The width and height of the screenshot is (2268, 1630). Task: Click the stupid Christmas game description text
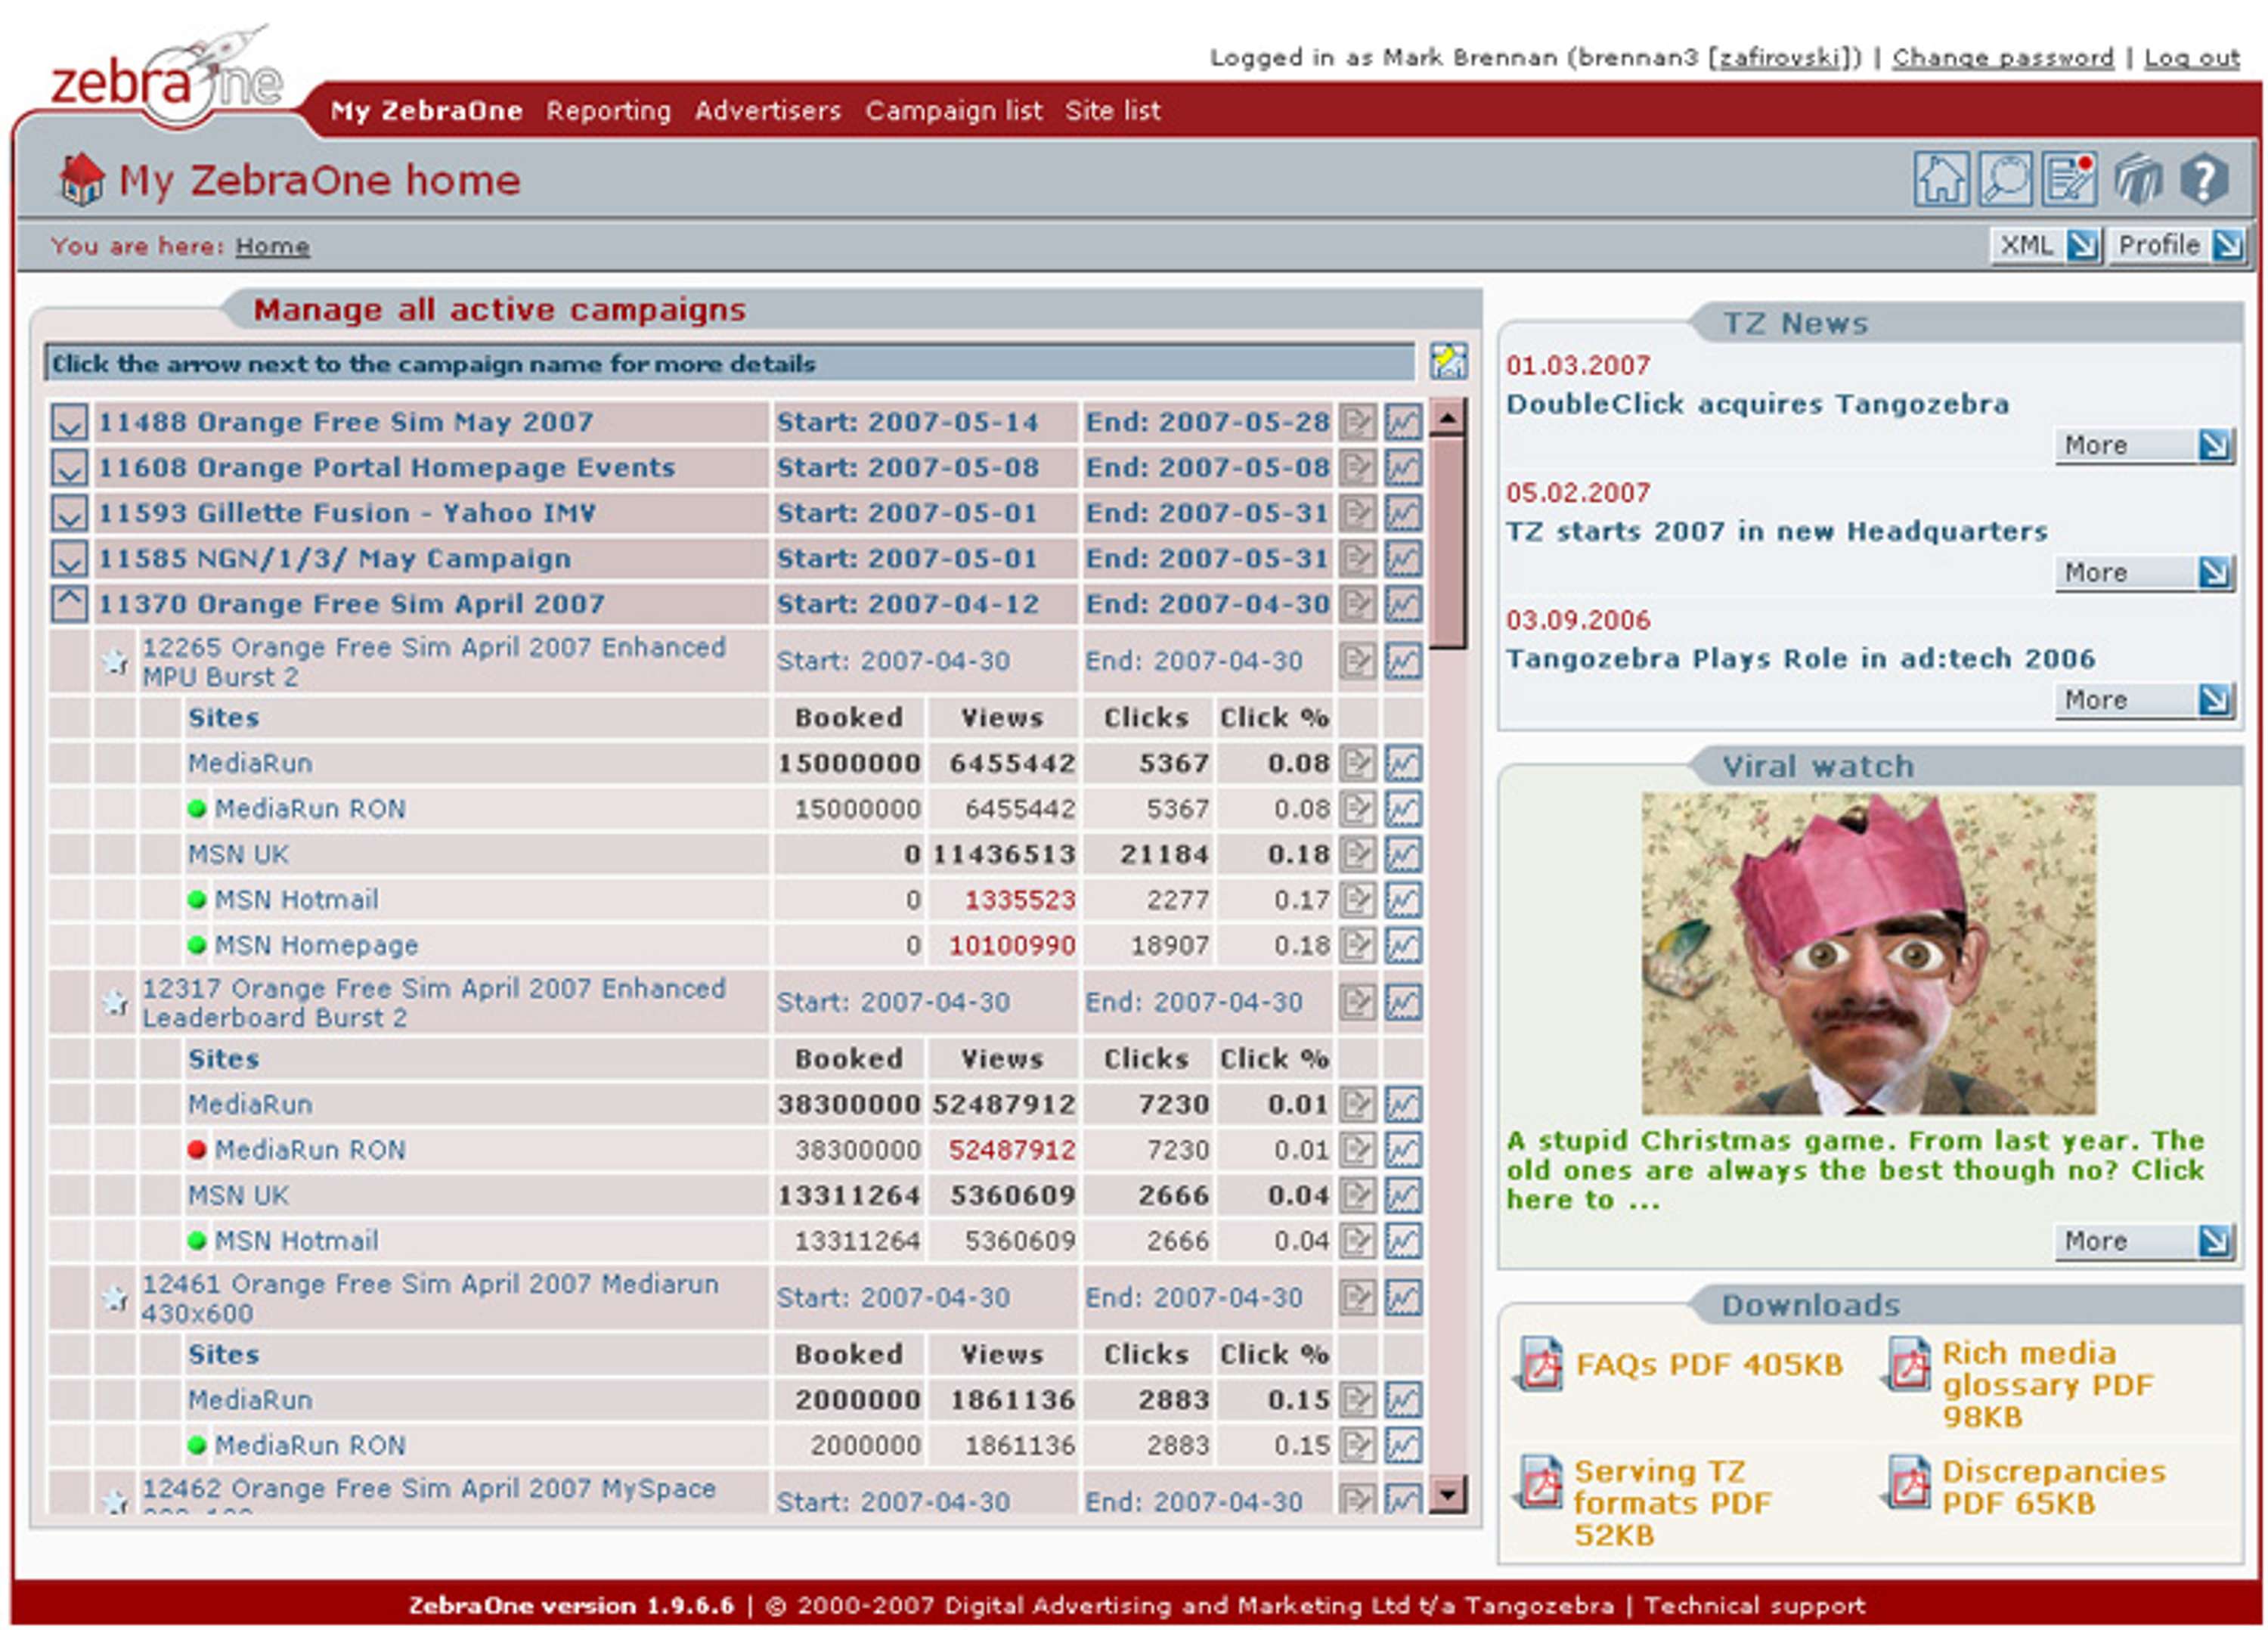1855,1170
